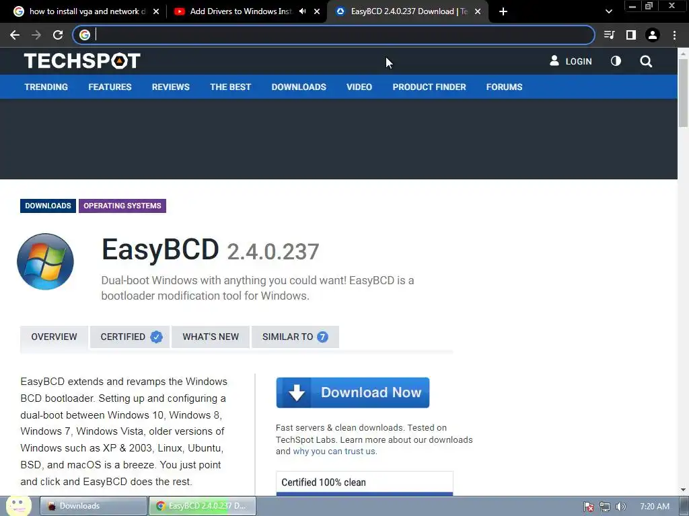Open FORUMS navigation item

(x=504, y=87)
